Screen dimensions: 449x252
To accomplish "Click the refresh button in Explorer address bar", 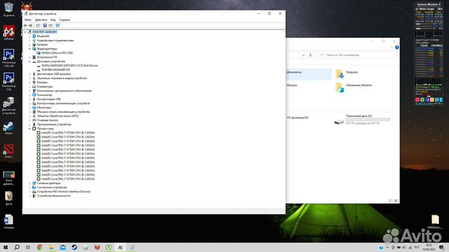I will 311,55.
